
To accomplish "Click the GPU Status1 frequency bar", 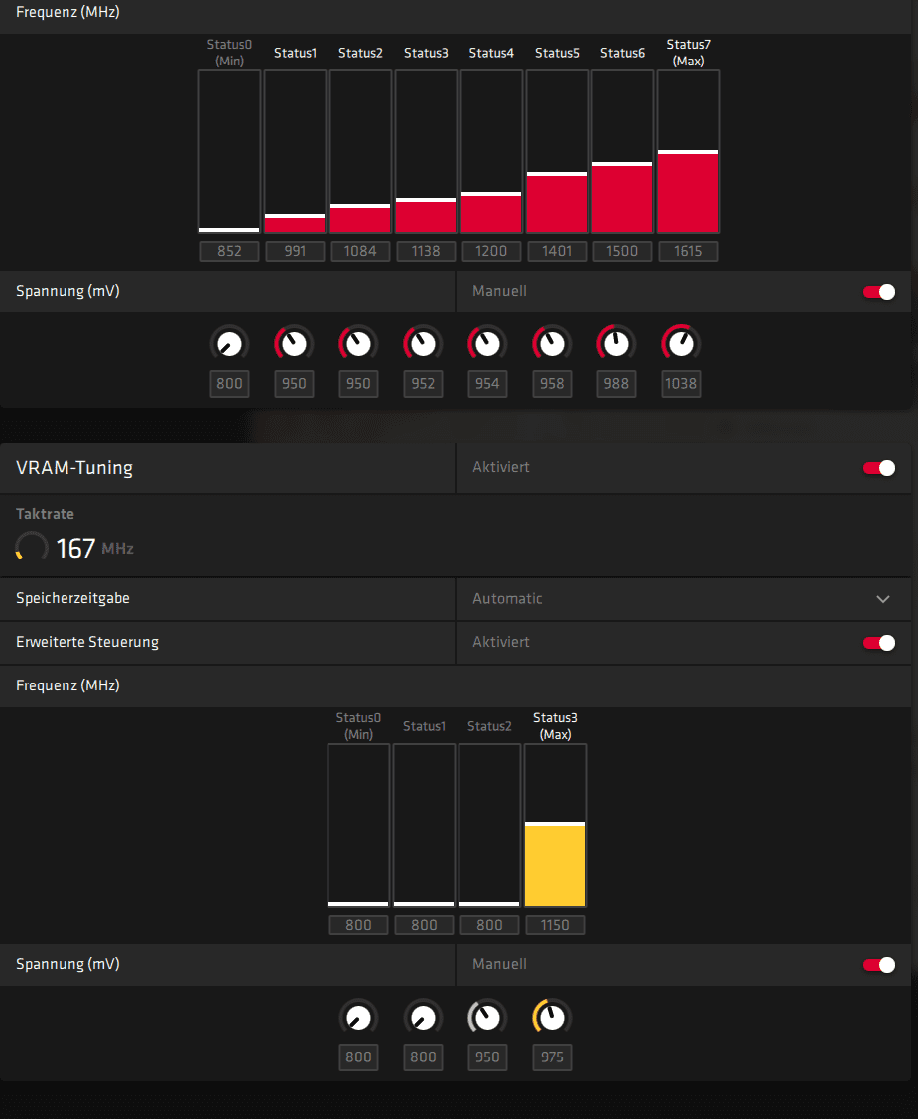I will click(x=295, y=152).
